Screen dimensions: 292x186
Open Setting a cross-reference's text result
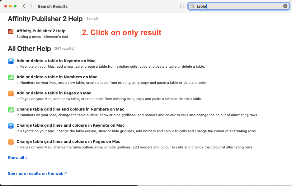[x=42, y=37]
